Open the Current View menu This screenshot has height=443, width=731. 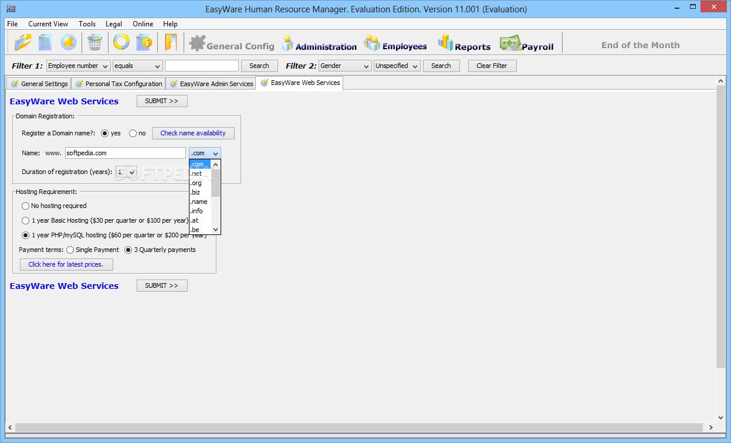(x=48, y=24)
